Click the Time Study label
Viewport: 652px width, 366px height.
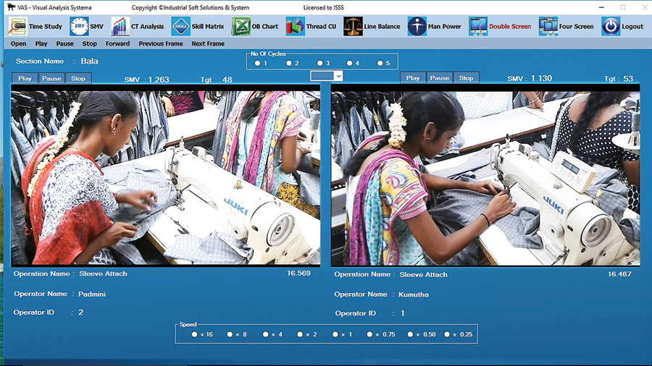[x=46, y=27]
